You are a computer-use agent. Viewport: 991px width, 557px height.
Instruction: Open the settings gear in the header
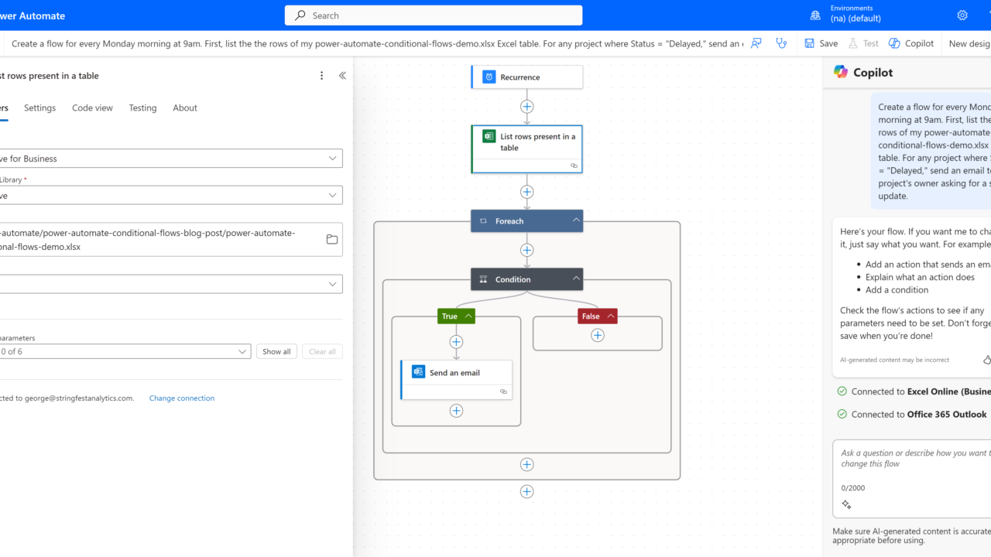[x=962, y=15]
